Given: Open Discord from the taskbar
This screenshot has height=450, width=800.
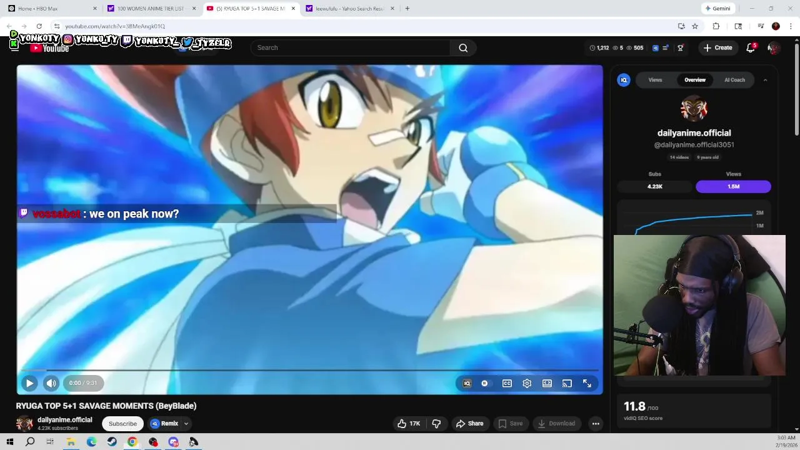Looking at the screenshot, I should coord(173,442).
